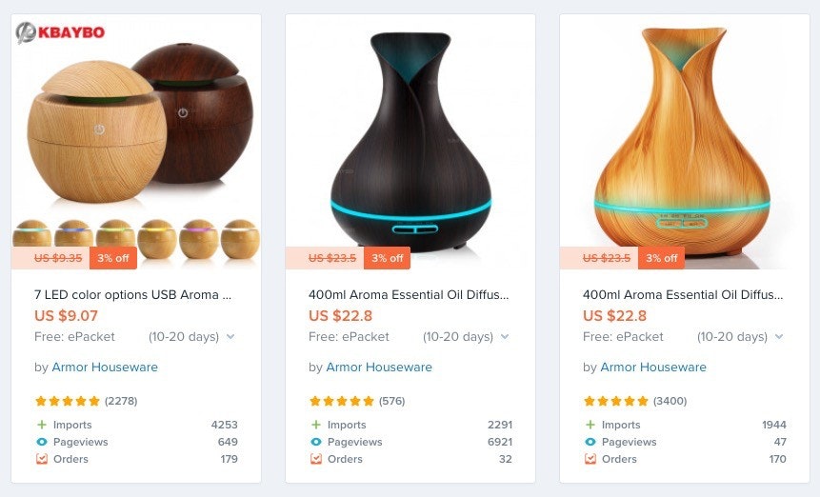
Task: Open Armor Houseware link on black diffuser
Action: (379, 367)
